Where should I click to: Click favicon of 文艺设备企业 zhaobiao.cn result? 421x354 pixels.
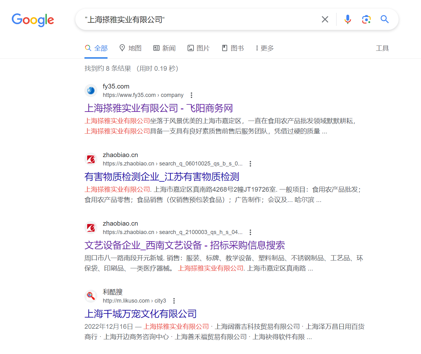[91, 228]
